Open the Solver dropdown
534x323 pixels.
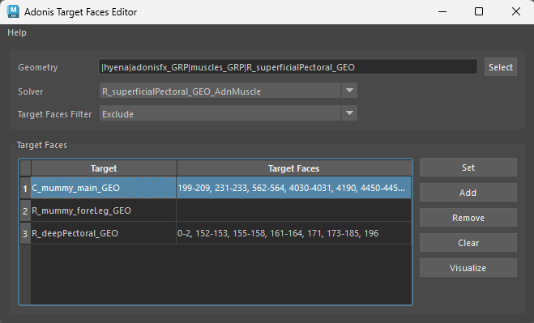click(x=229, y=91)
